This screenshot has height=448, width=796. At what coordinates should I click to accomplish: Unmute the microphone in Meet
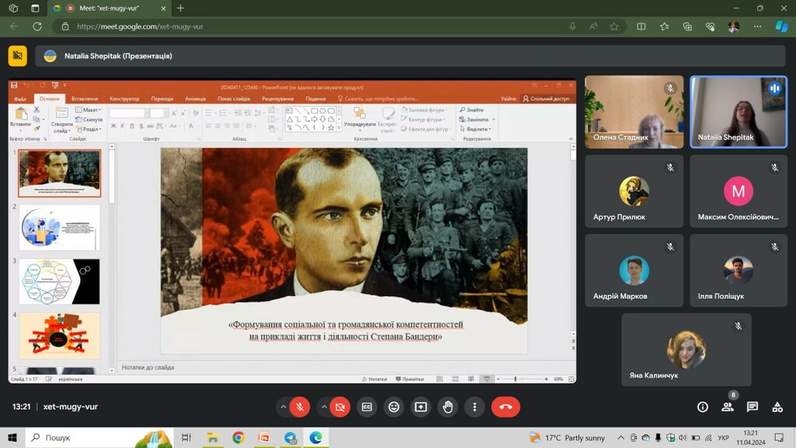click(300, 407)
